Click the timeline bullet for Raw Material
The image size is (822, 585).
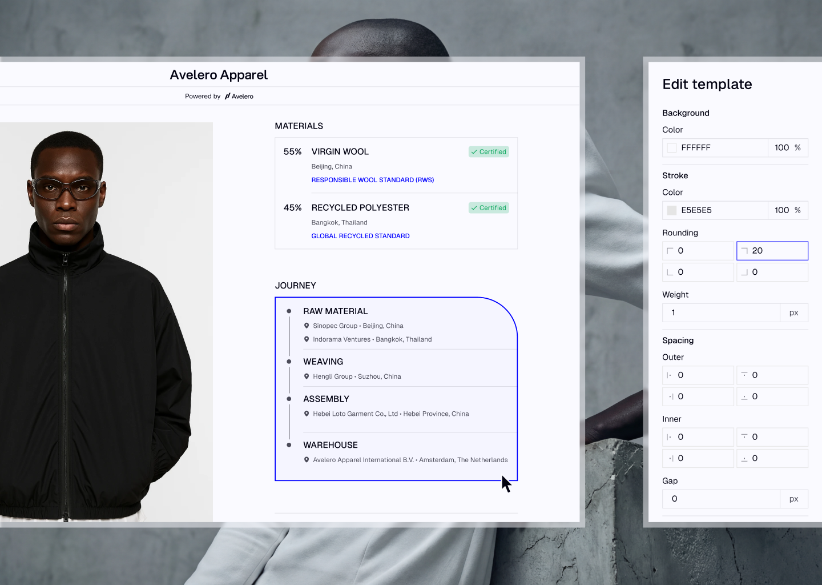289,311
